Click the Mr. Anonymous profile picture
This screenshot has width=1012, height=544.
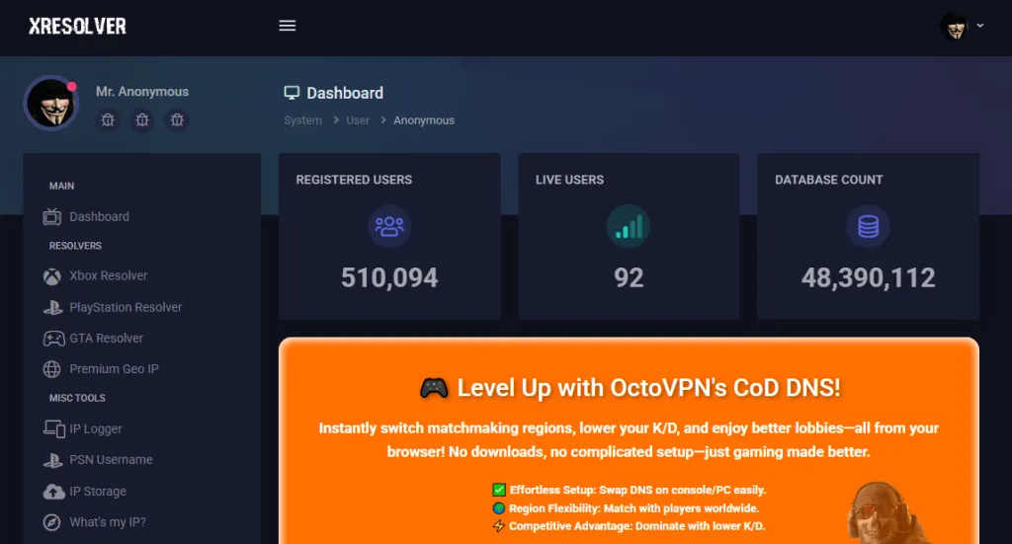[51, 103]
